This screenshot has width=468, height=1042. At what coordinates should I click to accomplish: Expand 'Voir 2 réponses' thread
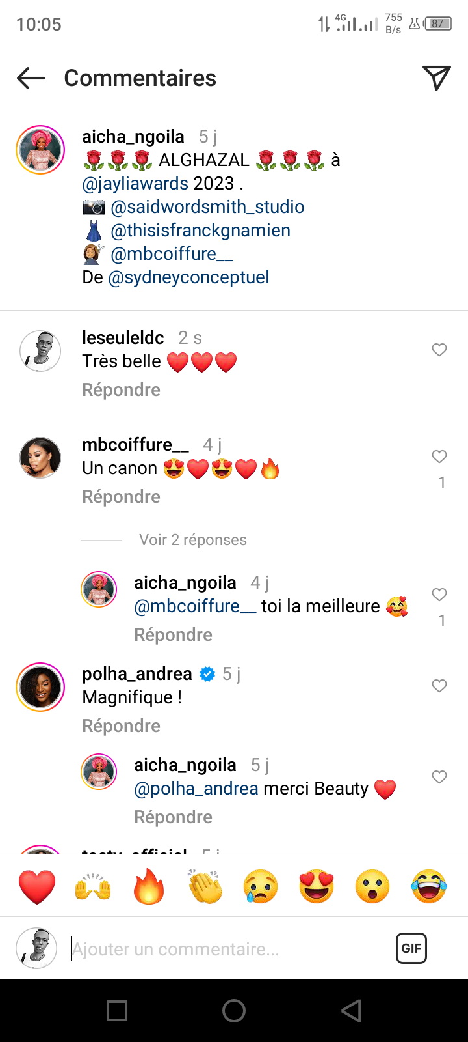coord(193,540)
